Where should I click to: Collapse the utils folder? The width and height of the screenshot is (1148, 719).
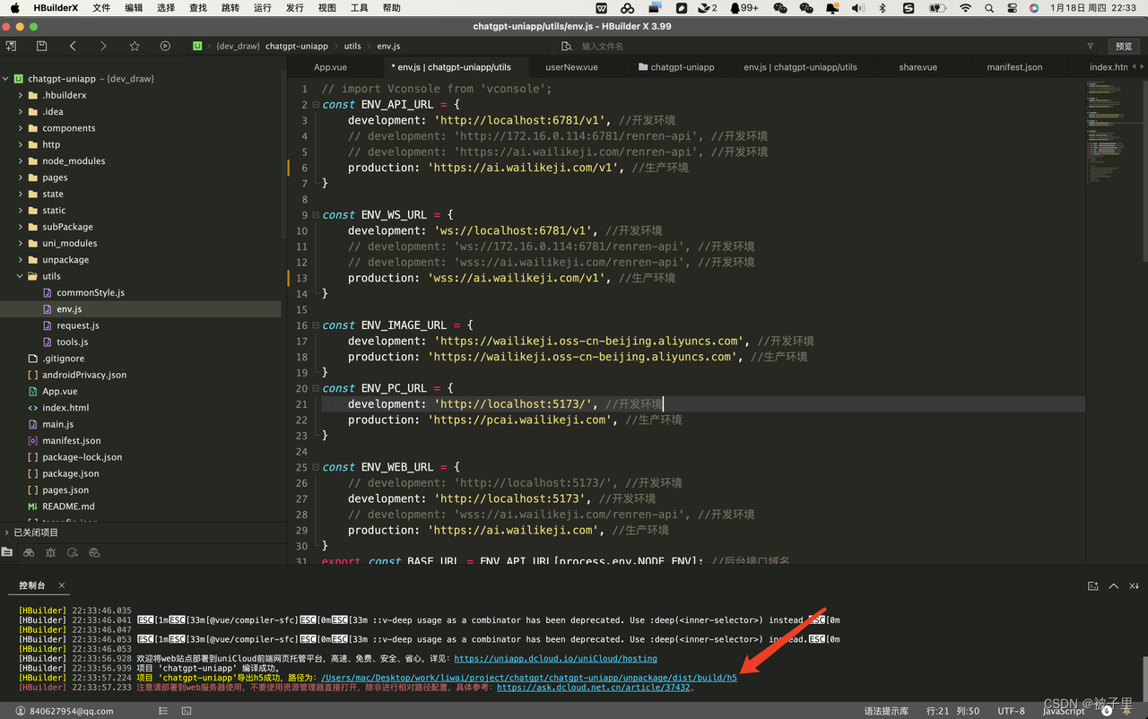21,276
